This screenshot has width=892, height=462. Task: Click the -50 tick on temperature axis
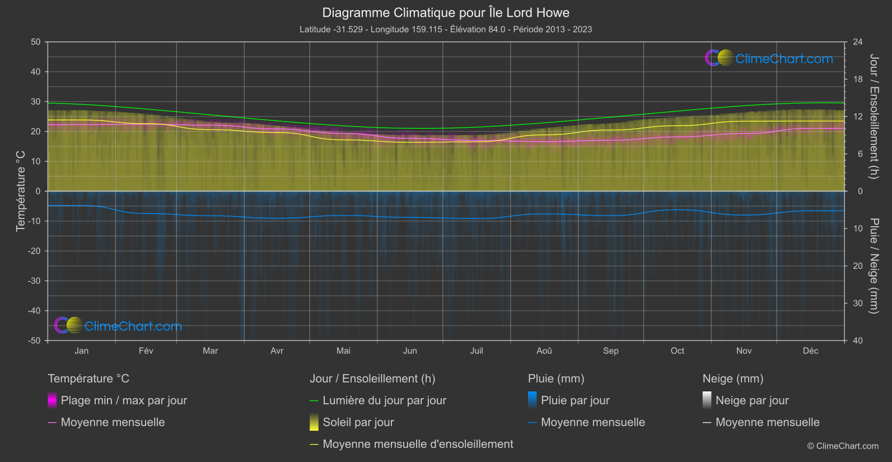click(x=34, y=340)
